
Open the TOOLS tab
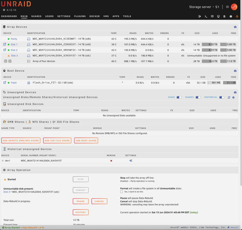(x=127, y=16)
